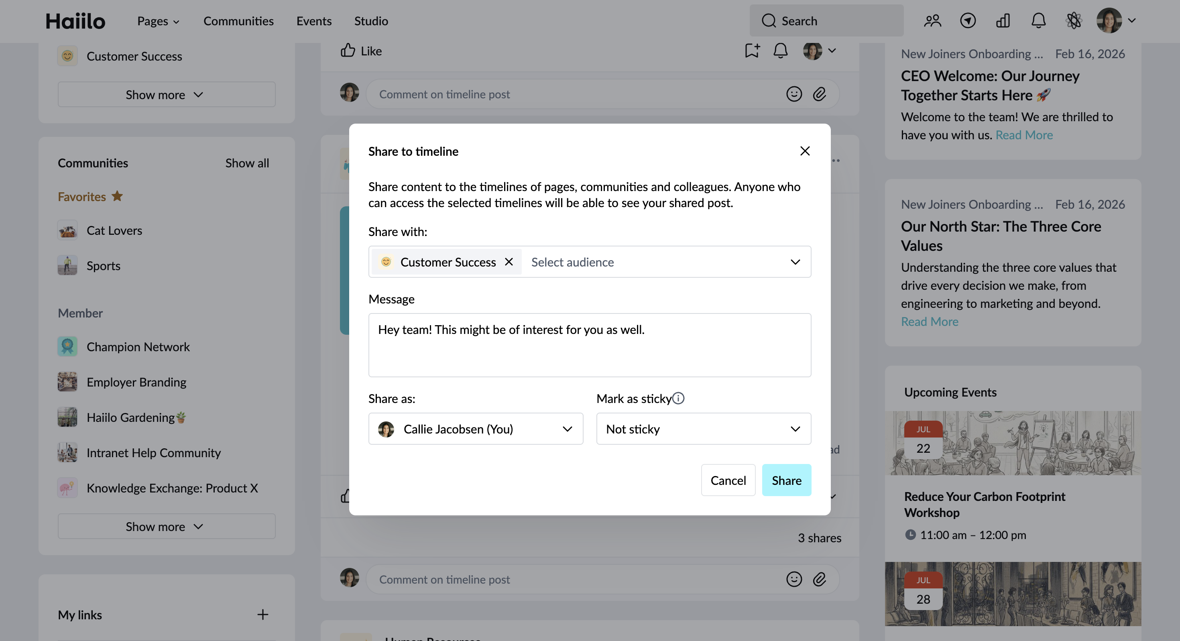This screenshot has width=1180, height=641.
Task: Click the people directory icon in header
Action: [932, 20]
